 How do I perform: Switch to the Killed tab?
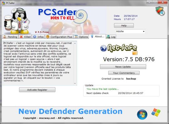click(x=25, y=37)
